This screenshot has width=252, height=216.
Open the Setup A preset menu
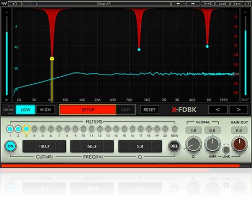[104, 3]
